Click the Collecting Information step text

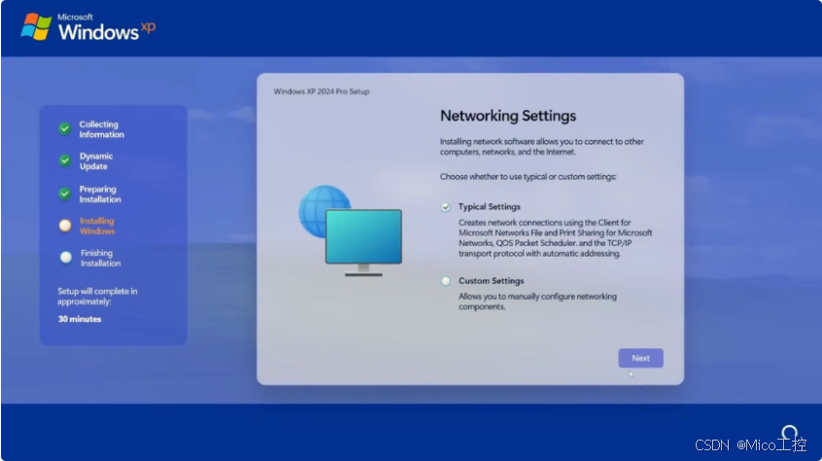(102, 129)
